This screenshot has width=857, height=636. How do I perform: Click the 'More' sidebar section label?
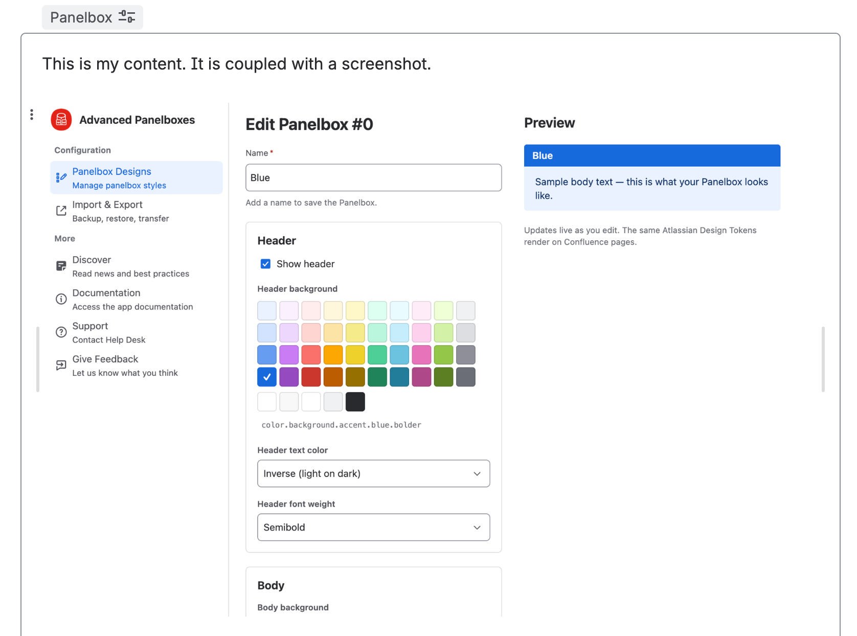tap(65, 239)
